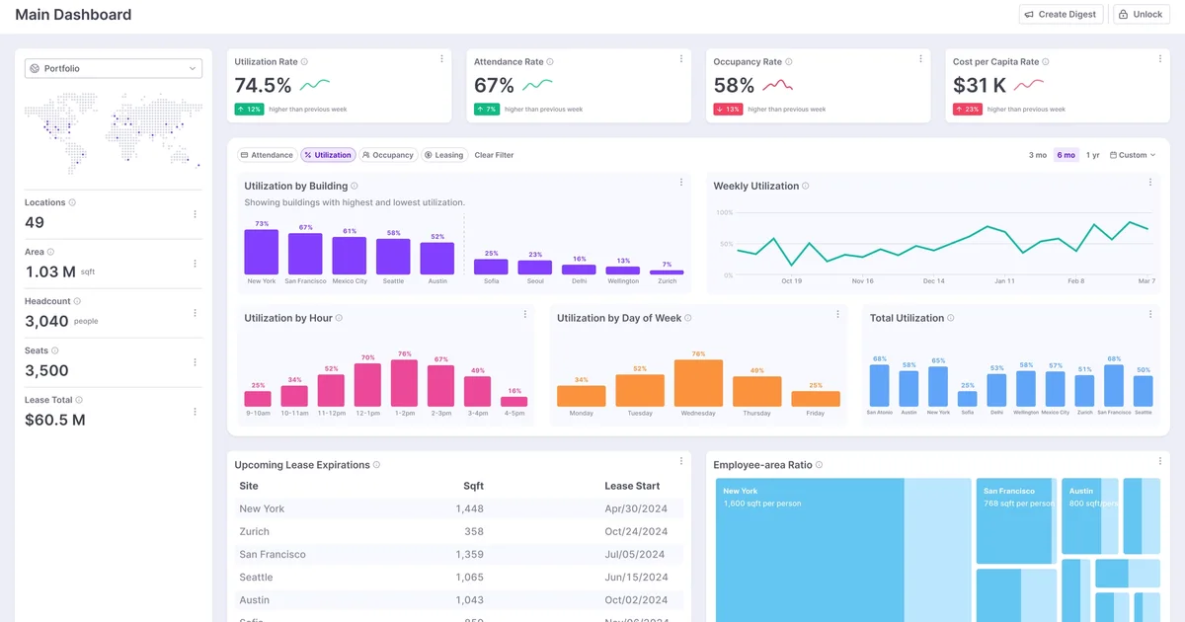Click the San Francisco tile in Employee-area Ratio
This screenshot has width=1185, height=622.
click(x=1014, y=520)
